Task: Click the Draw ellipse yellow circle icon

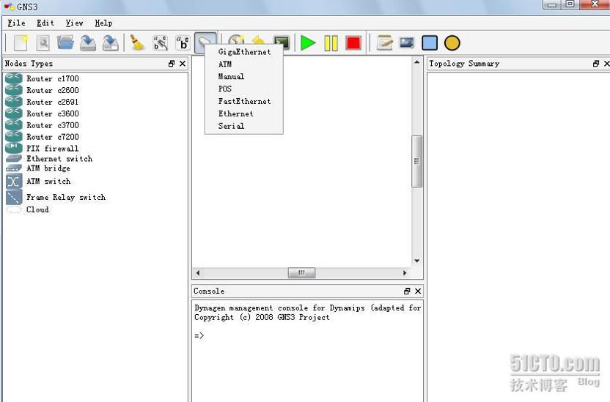Action: point(452,42)
